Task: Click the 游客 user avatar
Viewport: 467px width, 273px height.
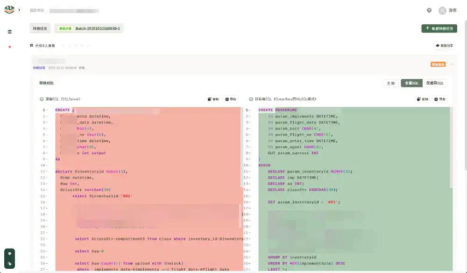Action: coord(443,10)
